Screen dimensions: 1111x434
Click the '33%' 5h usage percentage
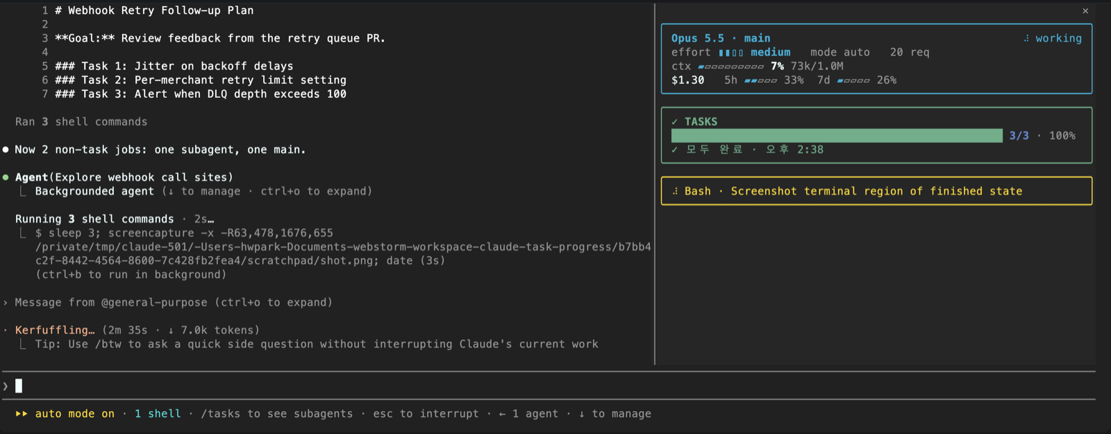click(x=794, y=80)
